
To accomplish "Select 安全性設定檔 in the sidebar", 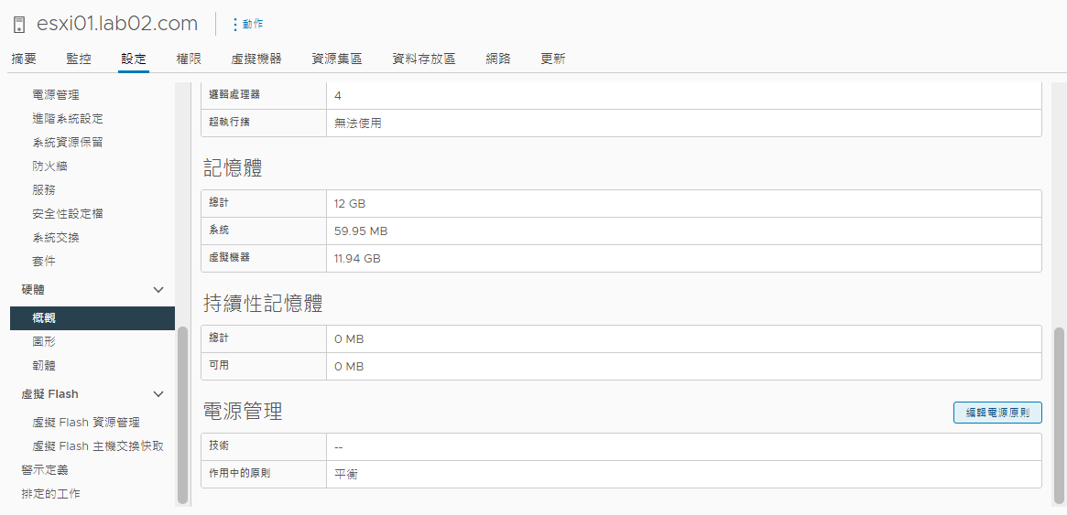I will [x=68, y=214].
